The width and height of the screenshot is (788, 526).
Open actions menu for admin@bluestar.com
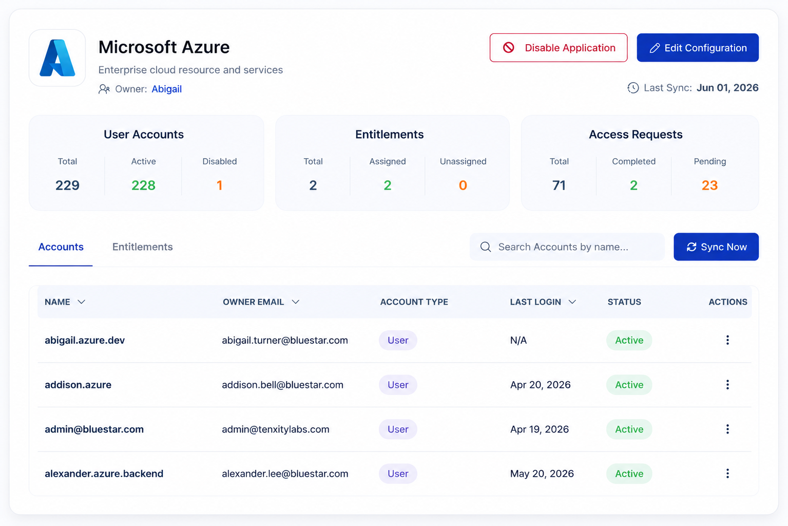(727, 429)
